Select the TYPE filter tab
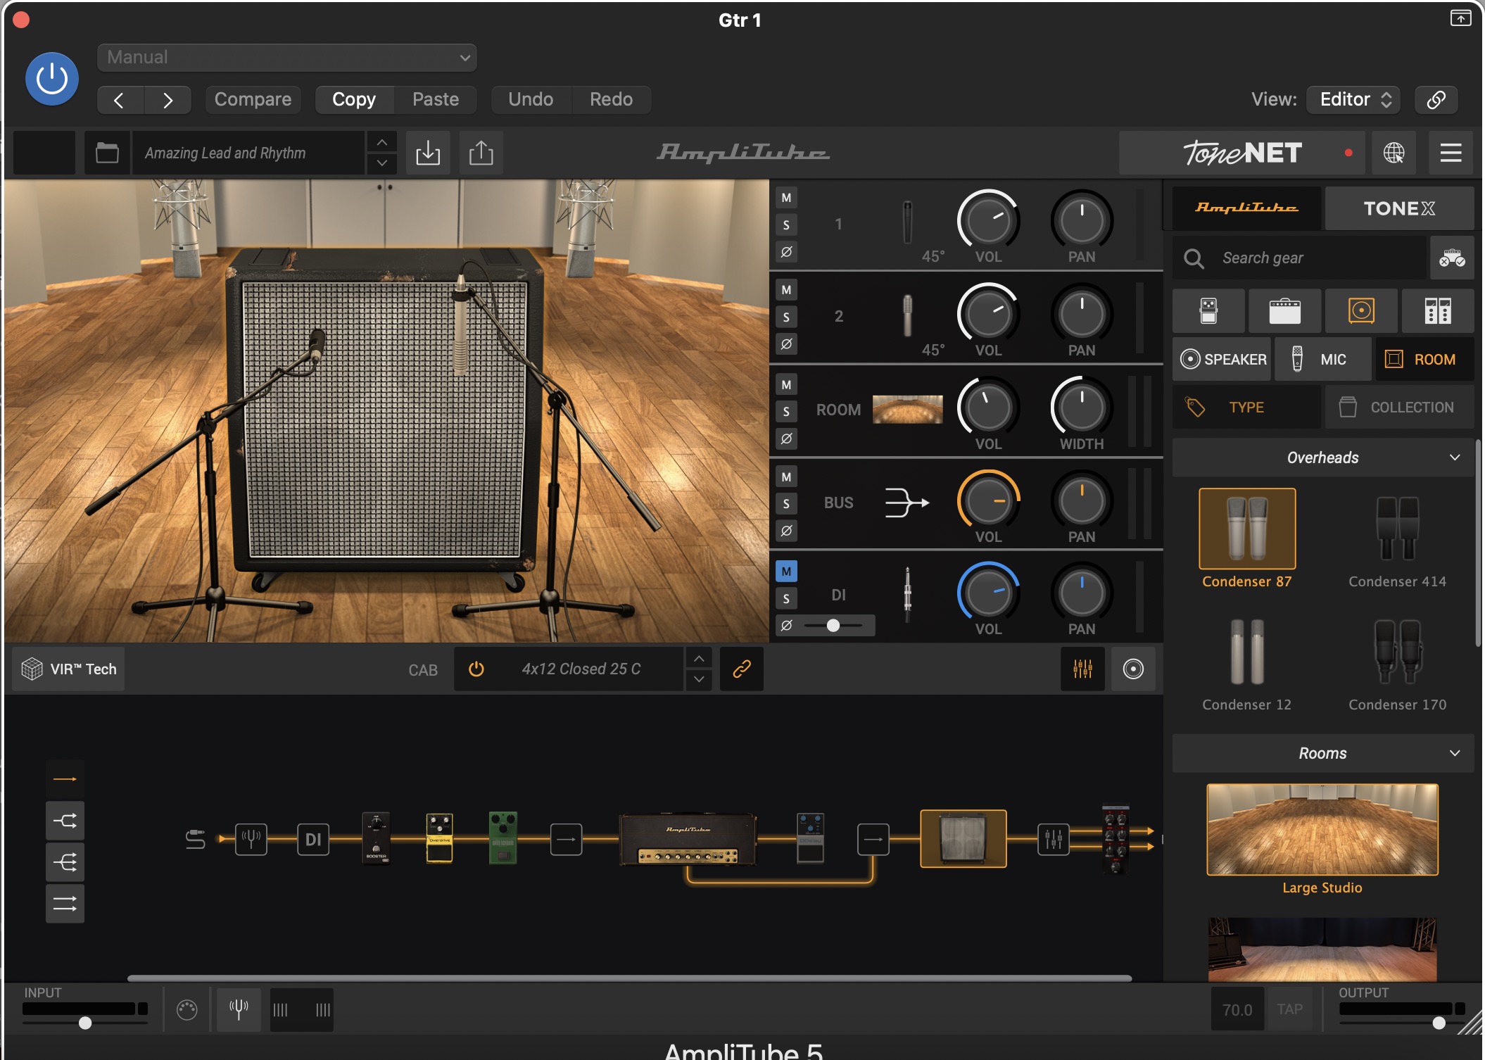 [x=1246, y=407]
